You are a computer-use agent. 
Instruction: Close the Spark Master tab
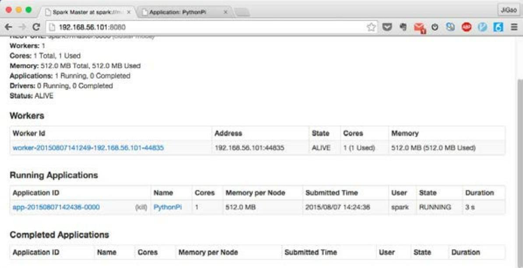click(129, 12)
